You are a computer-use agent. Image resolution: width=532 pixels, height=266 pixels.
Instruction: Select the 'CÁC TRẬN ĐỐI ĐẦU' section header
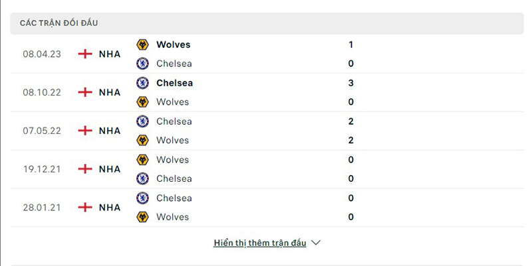(59, 23)
